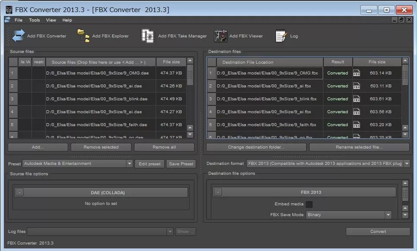Click row number 1 in source files

[x=13, y=73]
